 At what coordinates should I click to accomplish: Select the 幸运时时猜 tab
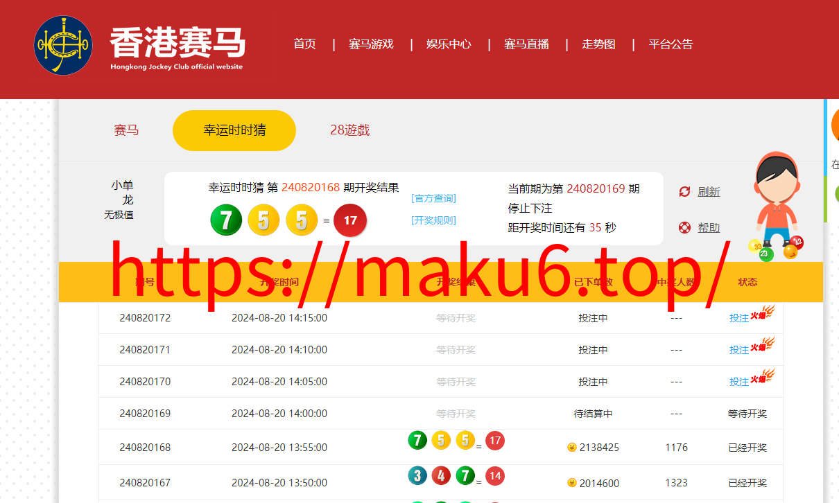tap(234, 130)
